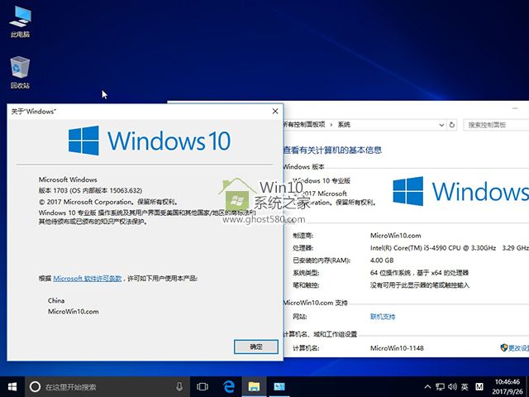529x397 pixels.
Task: Open the Microsoft 软件许可条款 link
Action: (x=88, y=279)
